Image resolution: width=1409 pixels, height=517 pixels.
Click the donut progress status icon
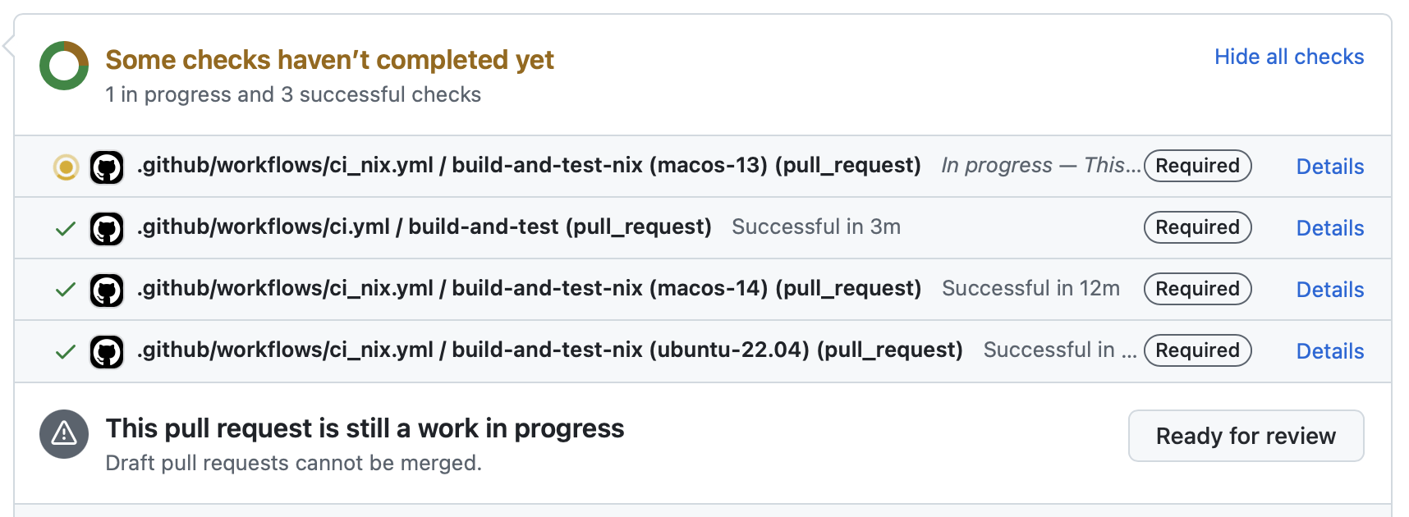[64, 66]
